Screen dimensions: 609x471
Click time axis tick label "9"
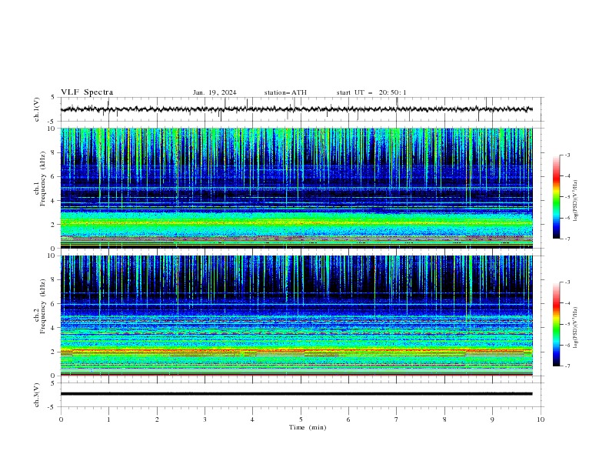(492, 419)
